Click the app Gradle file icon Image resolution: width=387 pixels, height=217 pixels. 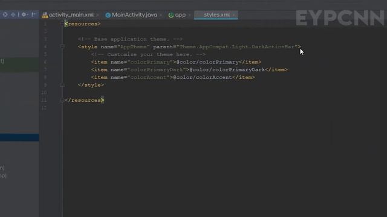tap(171, 15)
